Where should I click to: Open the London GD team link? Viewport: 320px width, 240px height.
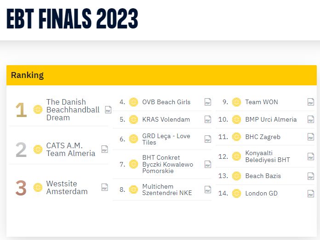tap(261, 193)
